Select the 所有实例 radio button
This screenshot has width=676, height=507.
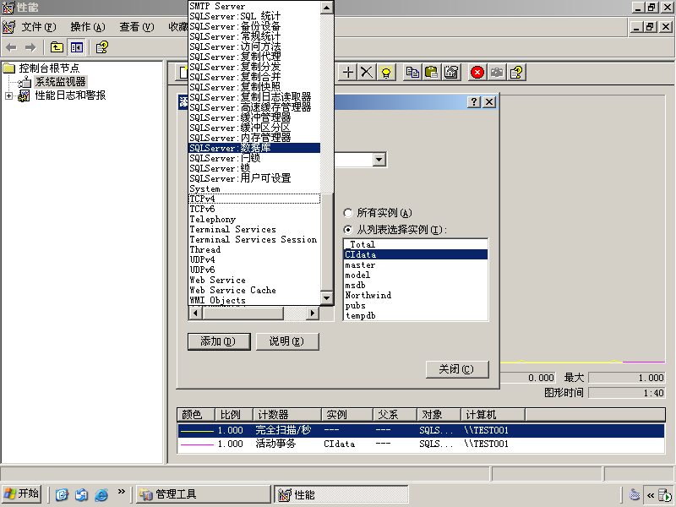(348, 213)
